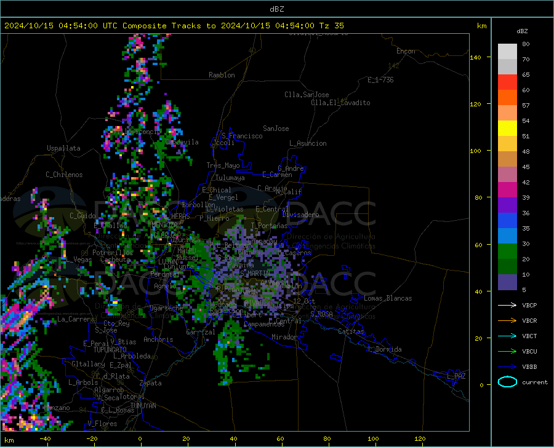Select the yellow 51-54 dBZ swatch

[x=507, y=129]
